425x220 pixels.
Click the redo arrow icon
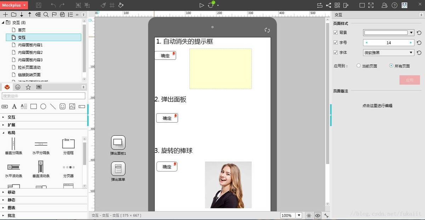[x=62, y=5]
